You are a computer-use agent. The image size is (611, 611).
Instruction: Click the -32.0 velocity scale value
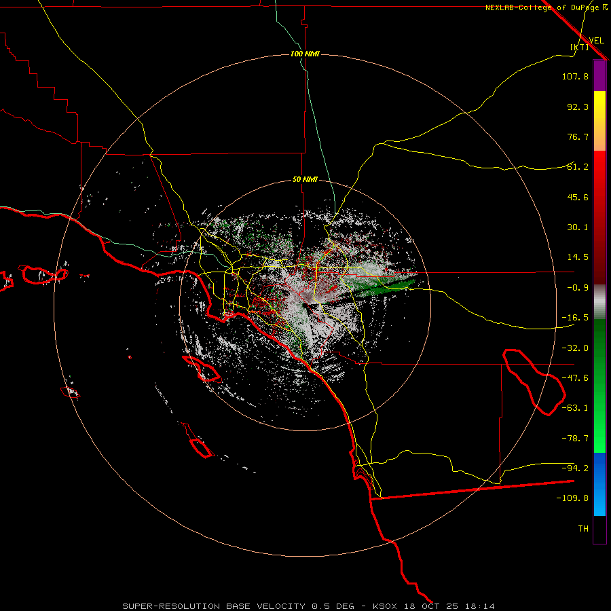click(575, 348)
